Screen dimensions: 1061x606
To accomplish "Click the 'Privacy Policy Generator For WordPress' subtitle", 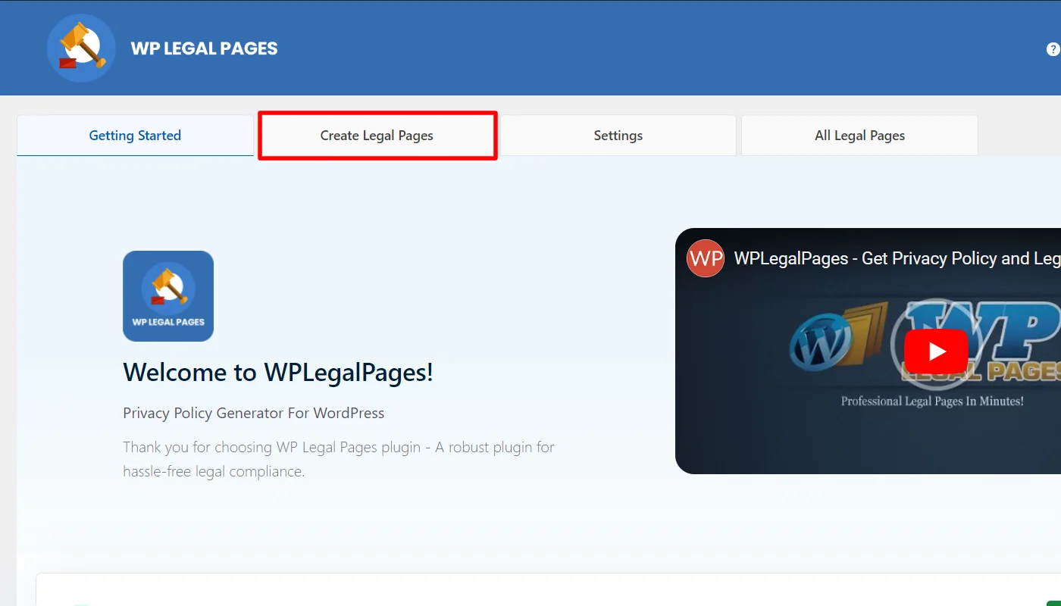I will pos(253,413).
